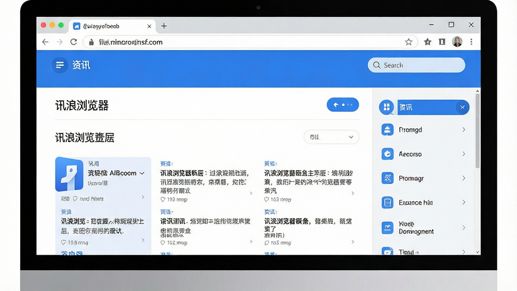Expand the Promagr chevron
Screen dimensions: 517x291
pyautogui.click(x=463, y=178)
